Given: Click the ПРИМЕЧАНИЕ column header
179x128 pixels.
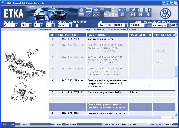Looking at the screenshot, I should click(138, 35).
